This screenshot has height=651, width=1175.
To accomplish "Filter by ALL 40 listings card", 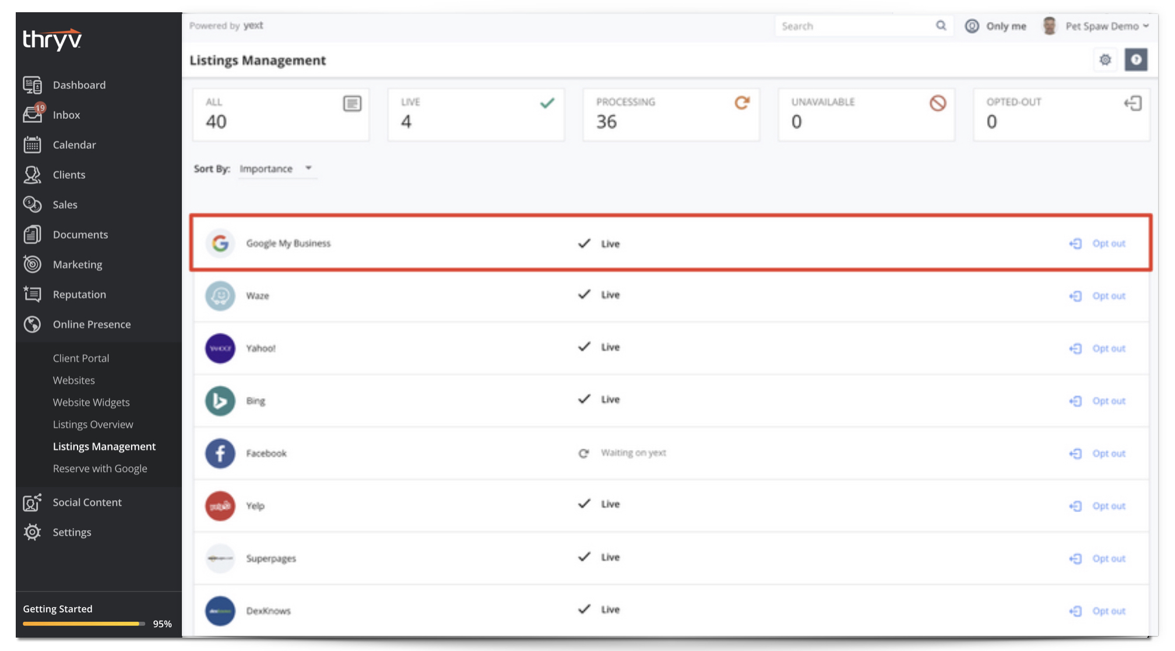I will (281, 114).
